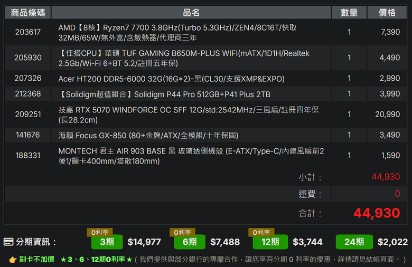Click product code 203617
Image resolution: width=412 pixels, height=267 pixels.
point(28,32)
